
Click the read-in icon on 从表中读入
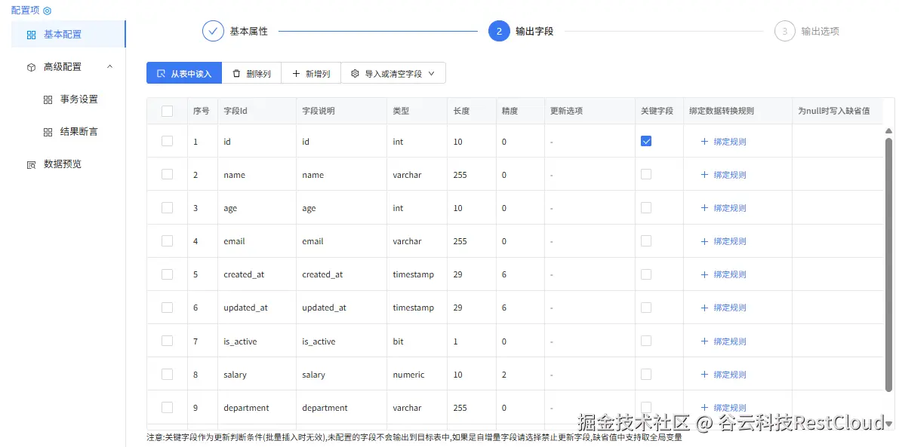[161, 73]
